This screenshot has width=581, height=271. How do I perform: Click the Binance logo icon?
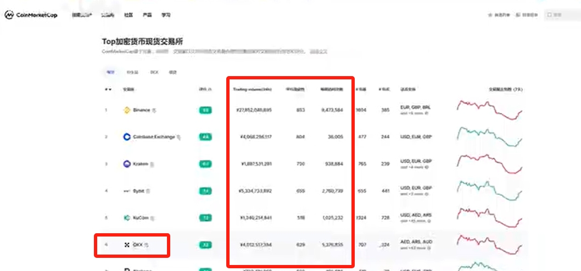(127, 110)
